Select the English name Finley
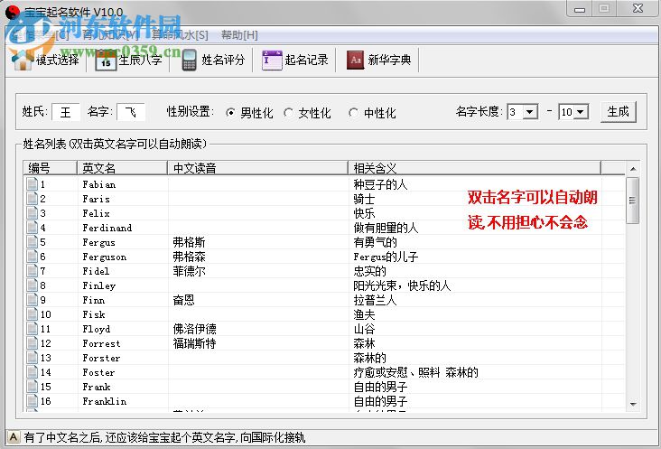This screenshot has height=449, width=661. [x=99, y=285]
